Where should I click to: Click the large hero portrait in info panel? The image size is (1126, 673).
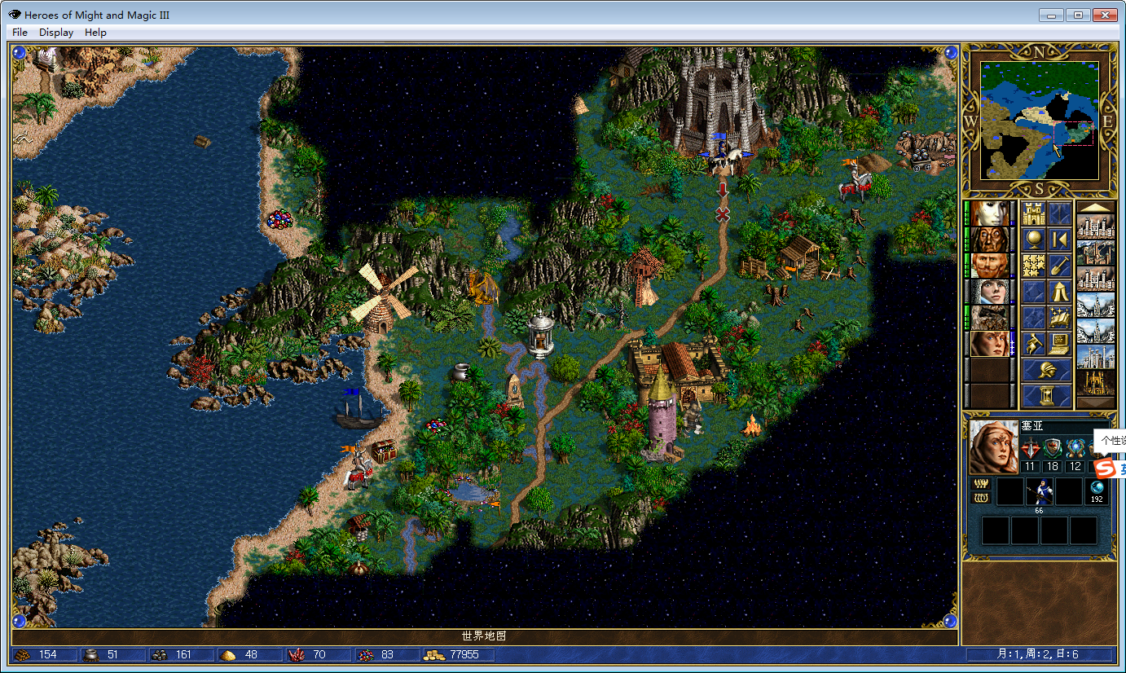click(994, 447)
